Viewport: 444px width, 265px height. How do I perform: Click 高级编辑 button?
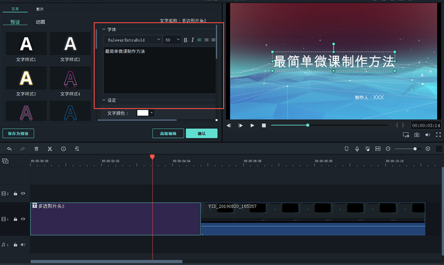[x=168, y=134]
